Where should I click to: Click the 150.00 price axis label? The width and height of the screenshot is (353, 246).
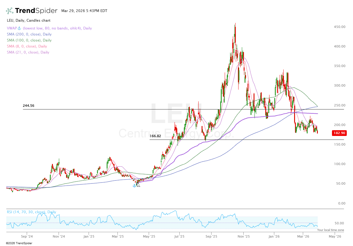[339, 144]
